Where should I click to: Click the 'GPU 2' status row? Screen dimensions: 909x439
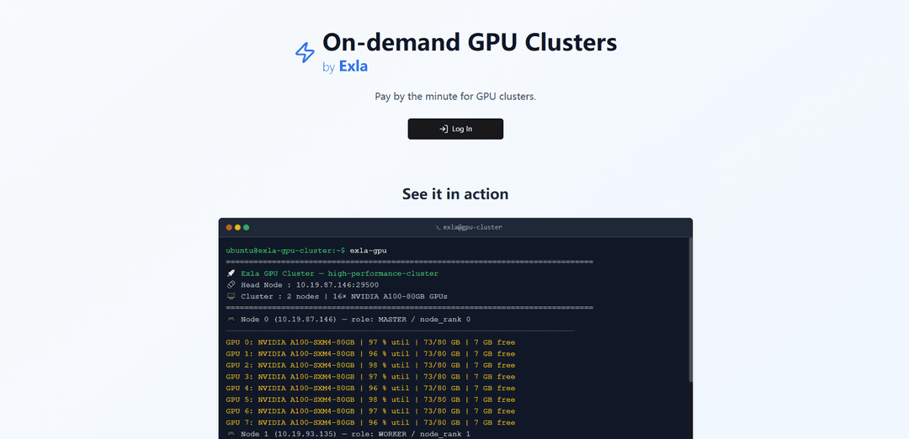(370, 366)
